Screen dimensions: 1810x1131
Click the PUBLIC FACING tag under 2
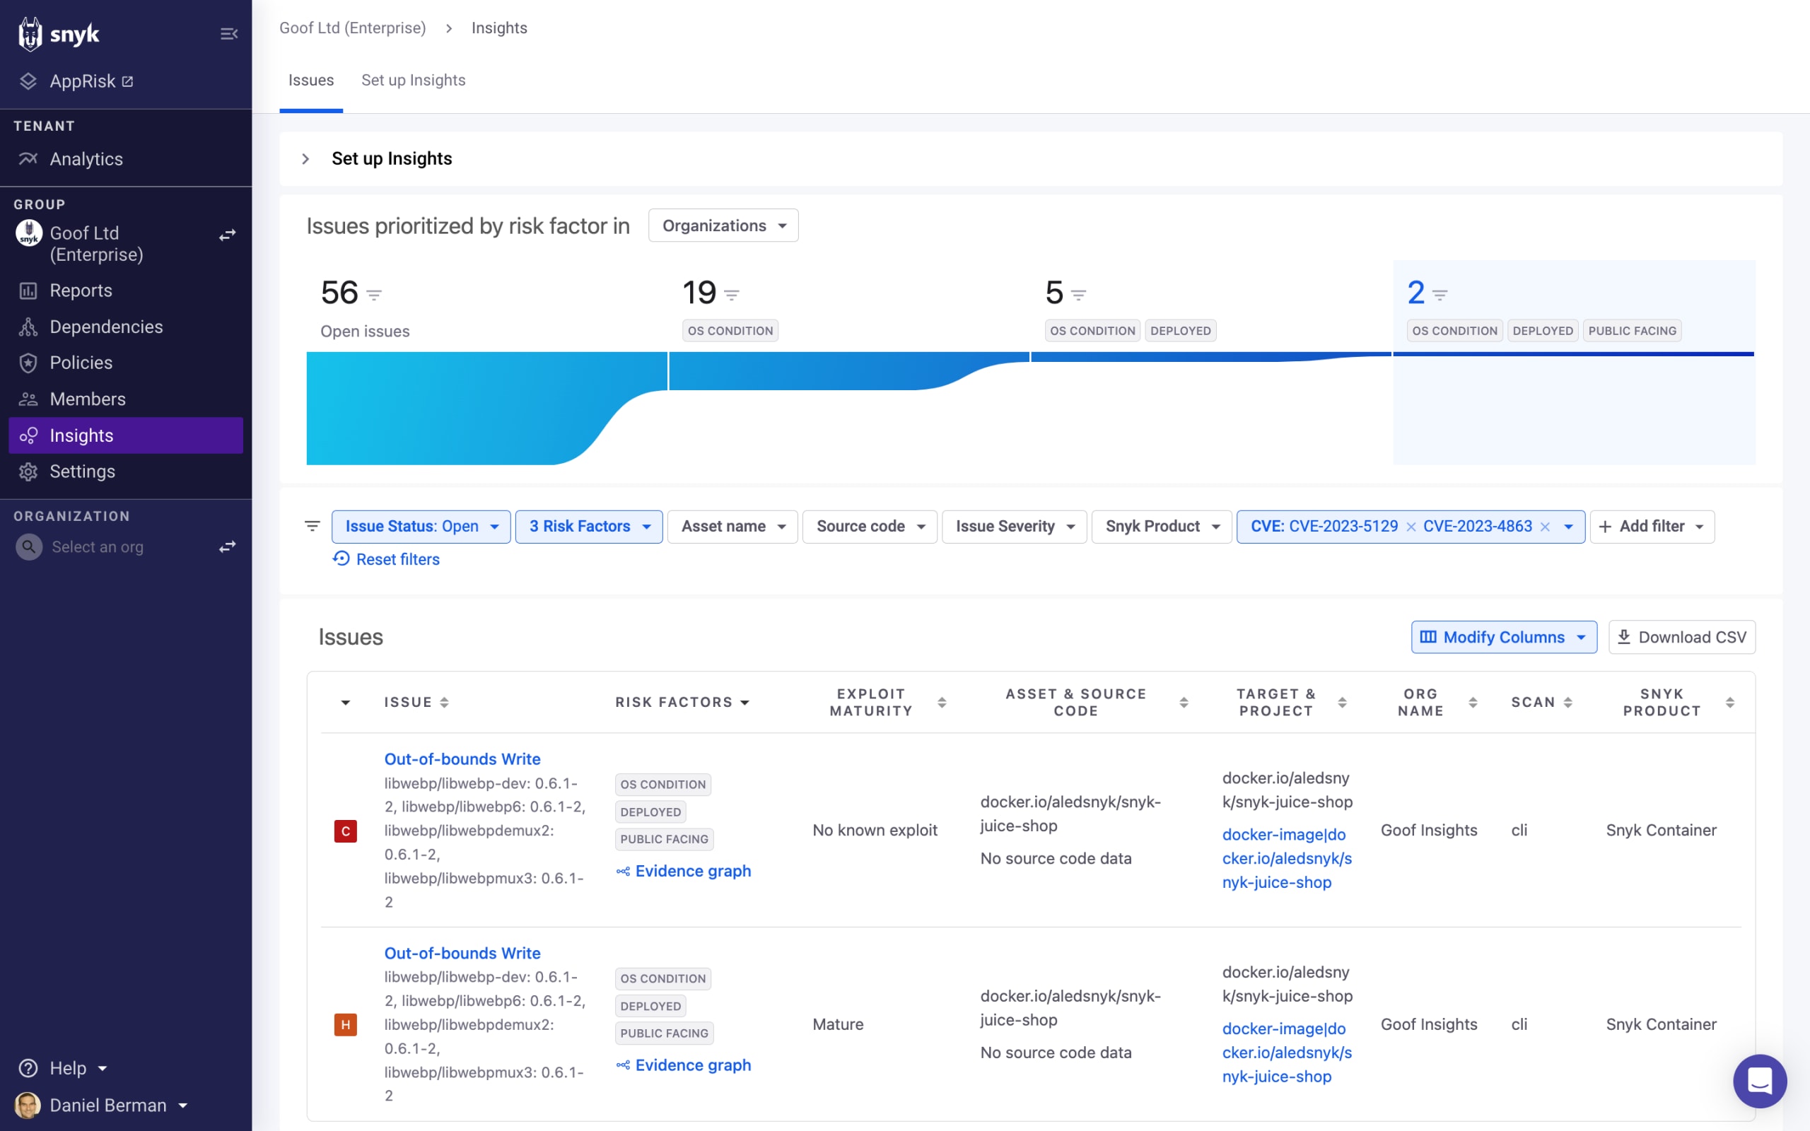1632,331
